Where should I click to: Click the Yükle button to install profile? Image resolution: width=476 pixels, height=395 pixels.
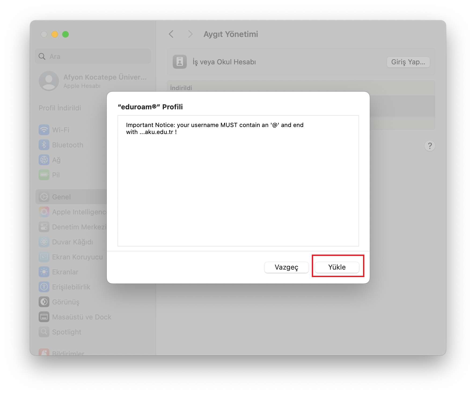(x=337, y=267)
